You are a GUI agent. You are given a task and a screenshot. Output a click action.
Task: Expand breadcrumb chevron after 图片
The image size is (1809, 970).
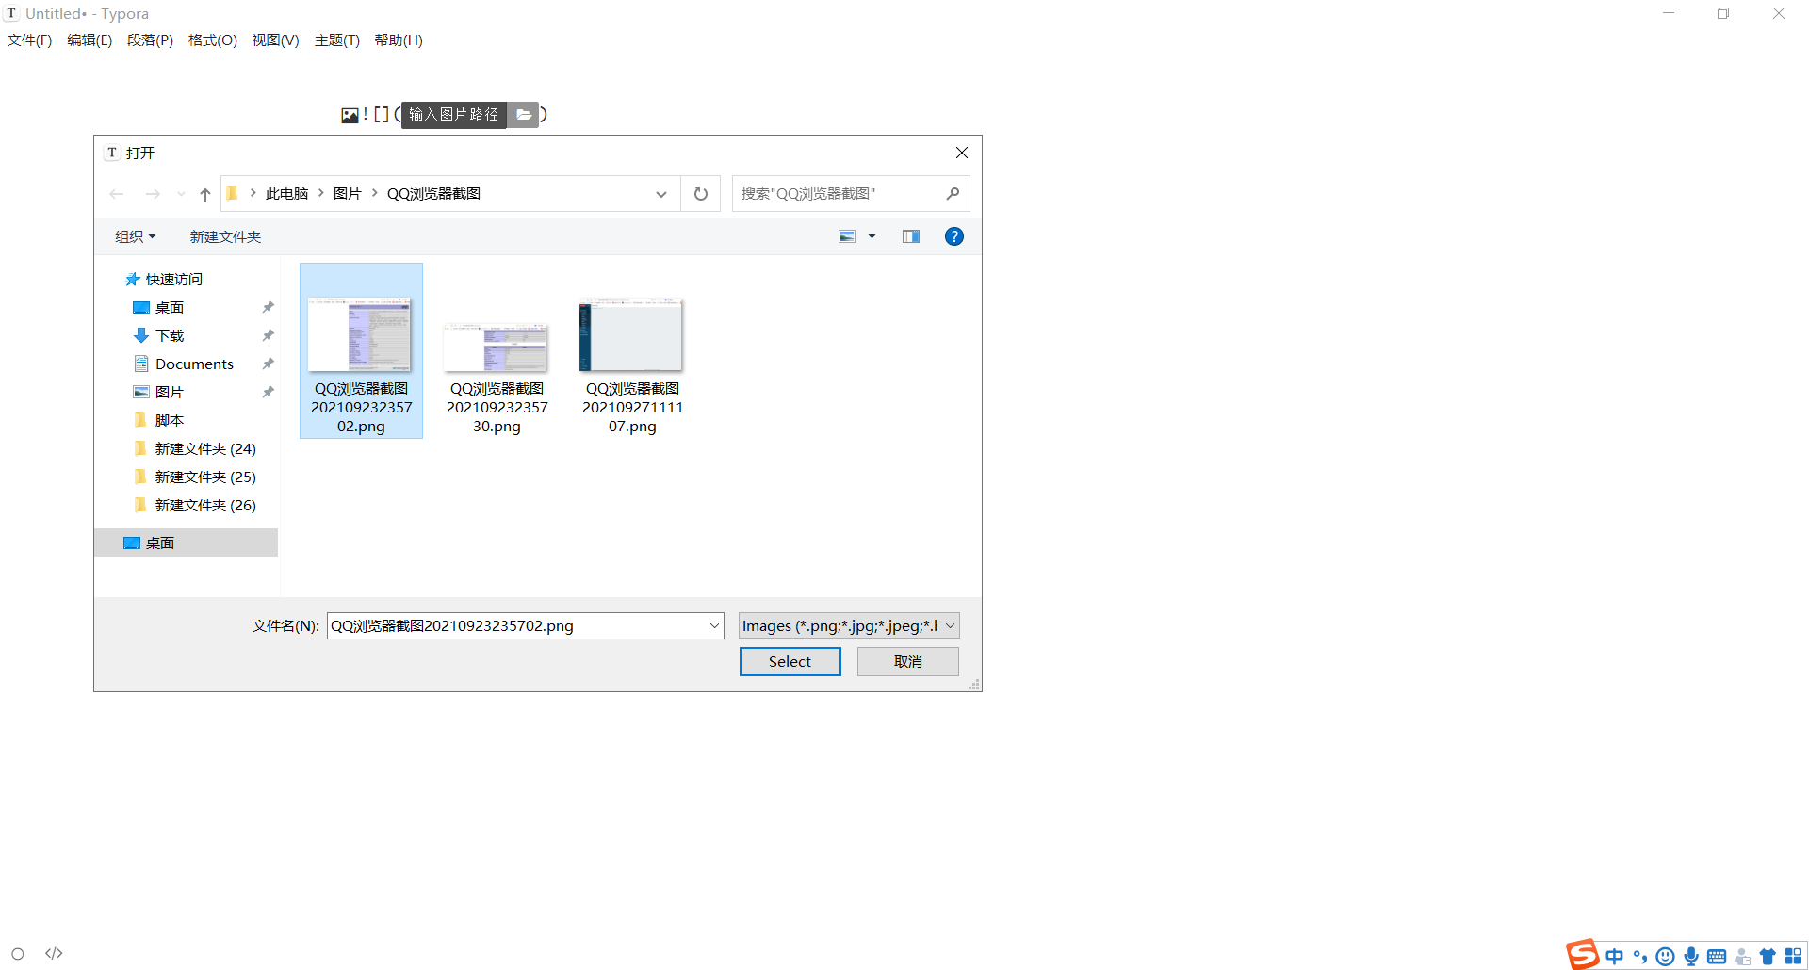pos(375,193)
